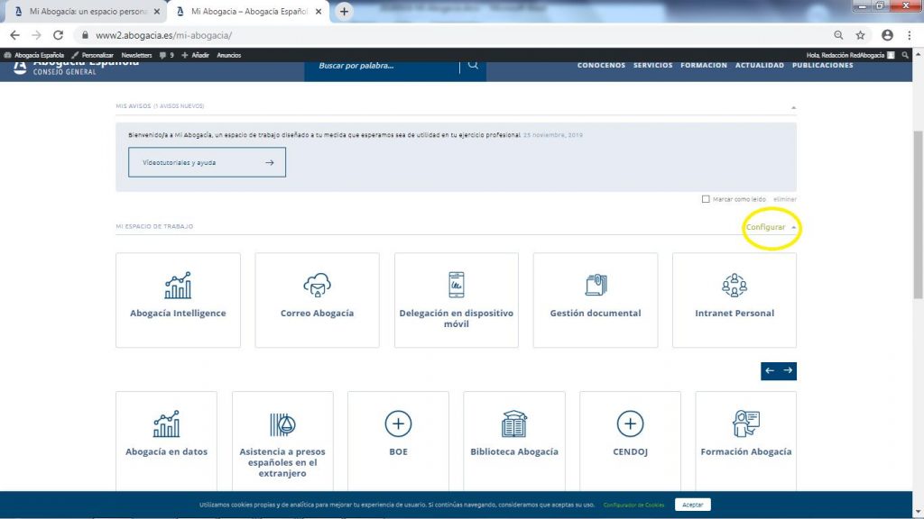924x519 pixels.
Task: Click the Videotutoriales y ayuda button
Action: [x=207, y=162]
